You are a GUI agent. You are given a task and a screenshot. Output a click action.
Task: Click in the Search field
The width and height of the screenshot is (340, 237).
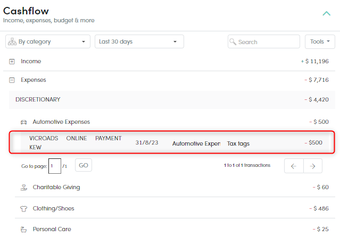coord(264,41)
